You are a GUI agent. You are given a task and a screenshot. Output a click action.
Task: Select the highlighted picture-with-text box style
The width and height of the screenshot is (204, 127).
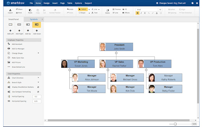click(37, 24)
